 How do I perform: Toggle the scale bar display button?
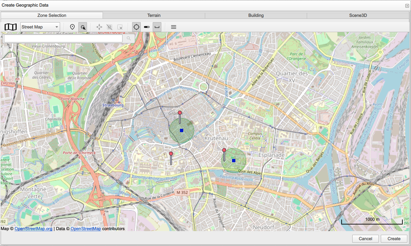[x=157, y=27]
